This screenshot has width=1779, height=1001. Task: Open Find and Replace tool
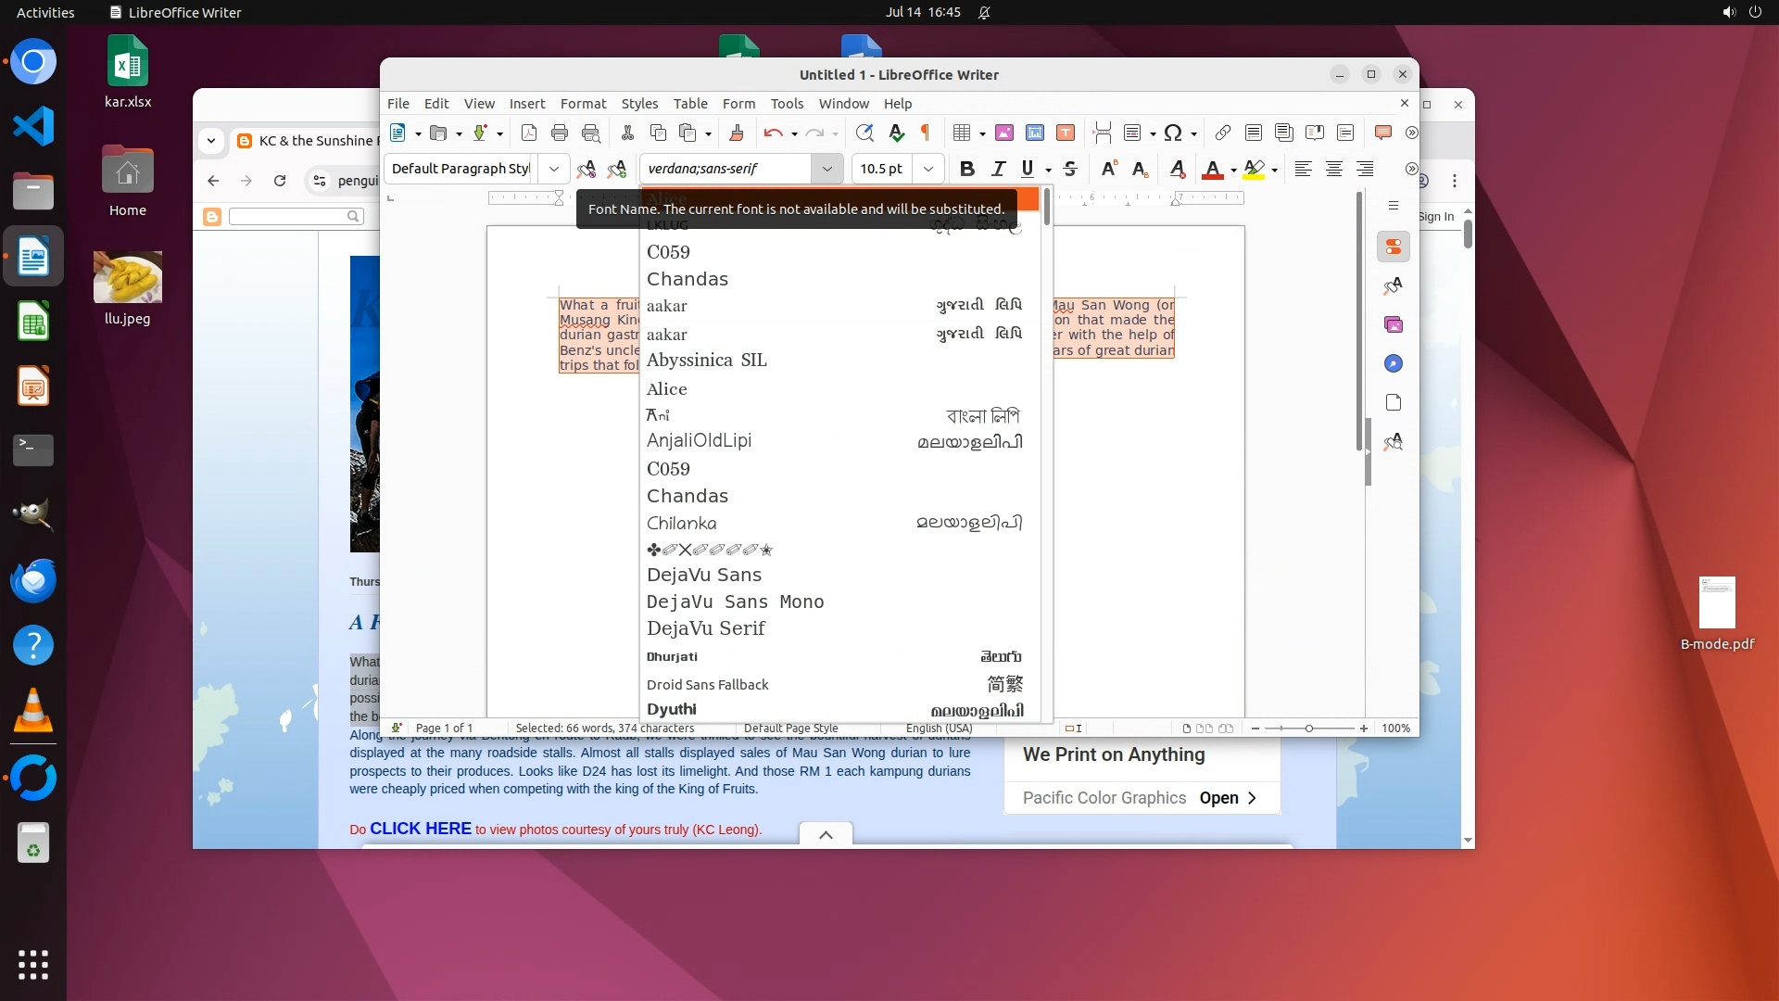pos(864,133)
